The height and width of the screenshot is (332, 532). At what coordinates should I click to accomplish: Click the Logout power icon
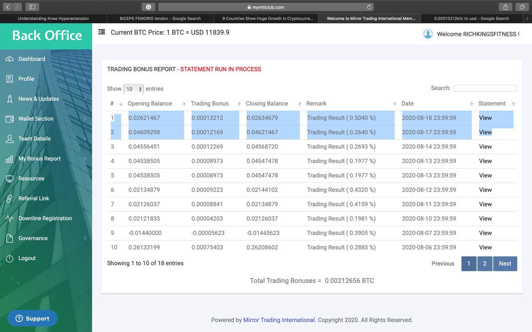click(x=9, y=258)
